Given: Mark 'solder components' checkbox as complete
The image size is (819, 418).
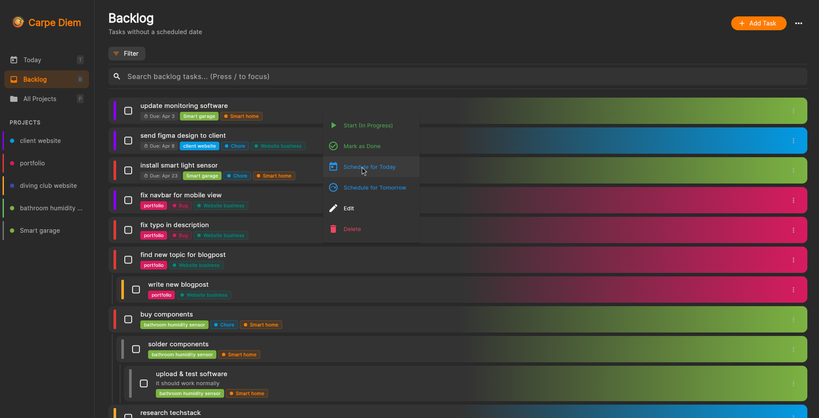Looking at the screenshot, I should click(x=136, y=349).
